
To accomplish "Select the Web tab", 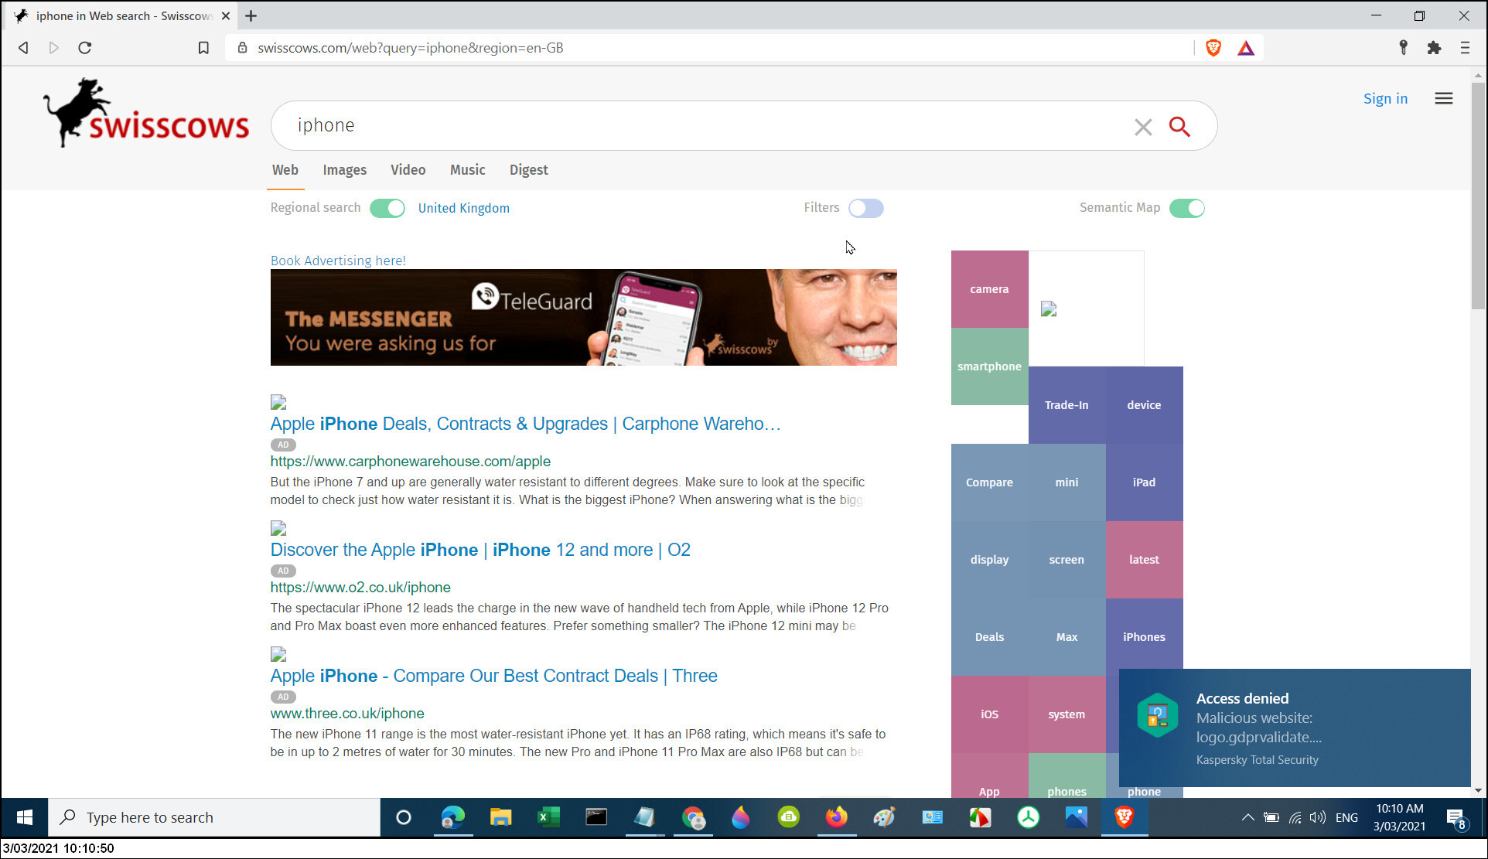I will tap(285, 170).
